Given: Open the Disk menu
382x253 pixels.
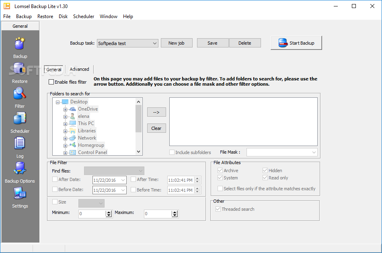Looking at the screenshot, I should 63,16.
